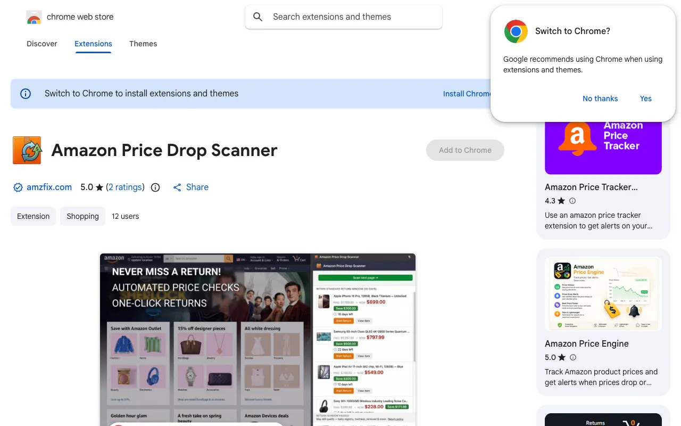This screenshot has width=681, height=426.
Task: Open the Amazon Price Engine thumbnail
Action: (x=603, y=294)
